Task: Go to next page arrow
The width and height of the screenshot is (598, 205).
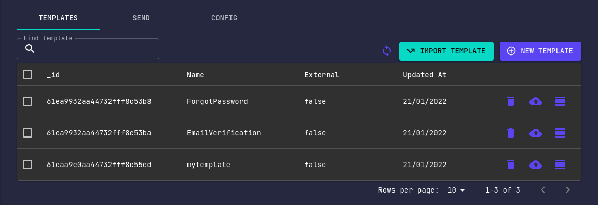Action: [568, 190]
